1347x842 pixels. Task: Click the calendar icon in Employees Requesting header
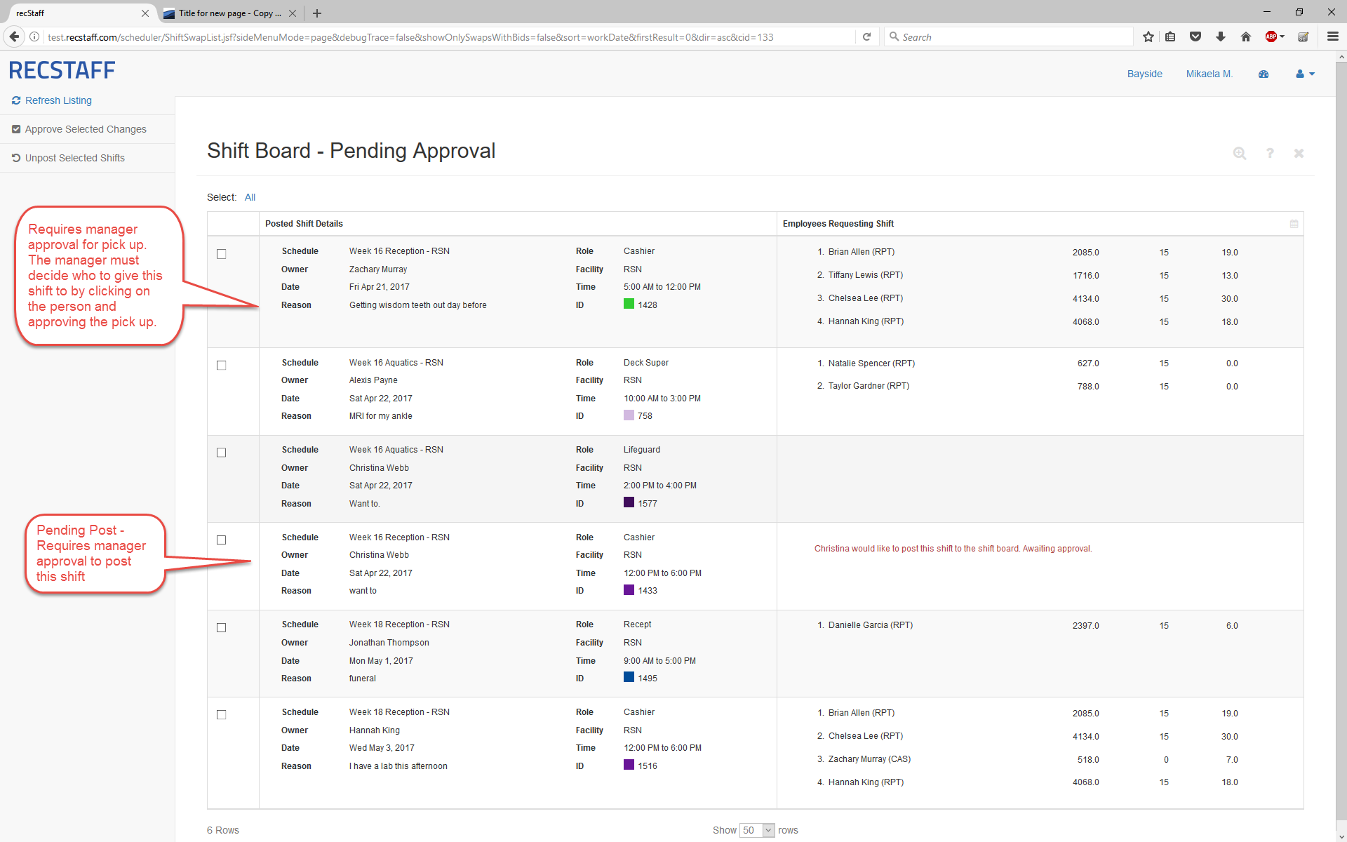[1294, 224]
